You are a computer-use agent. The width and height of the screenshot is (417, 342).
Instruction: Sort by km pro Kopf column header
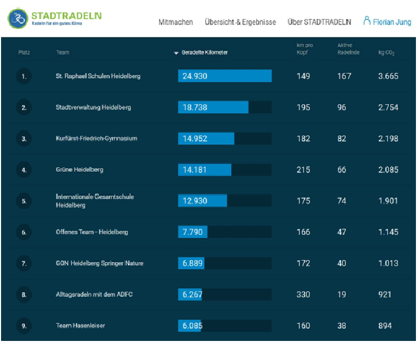click(x=305, y=48)
